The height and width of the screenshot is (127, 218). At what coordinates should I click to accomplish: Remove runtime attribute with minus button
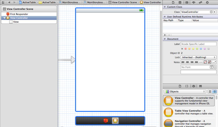tap(169, 35)
